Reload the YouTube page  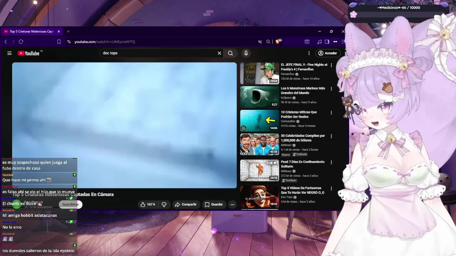point(21,42)
